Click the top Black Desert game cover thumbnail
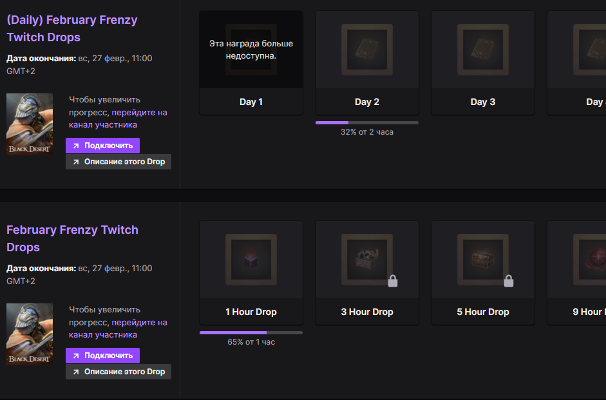Image resolution: width=606 pixels, height=400 pixels. (x=30, y=124)
